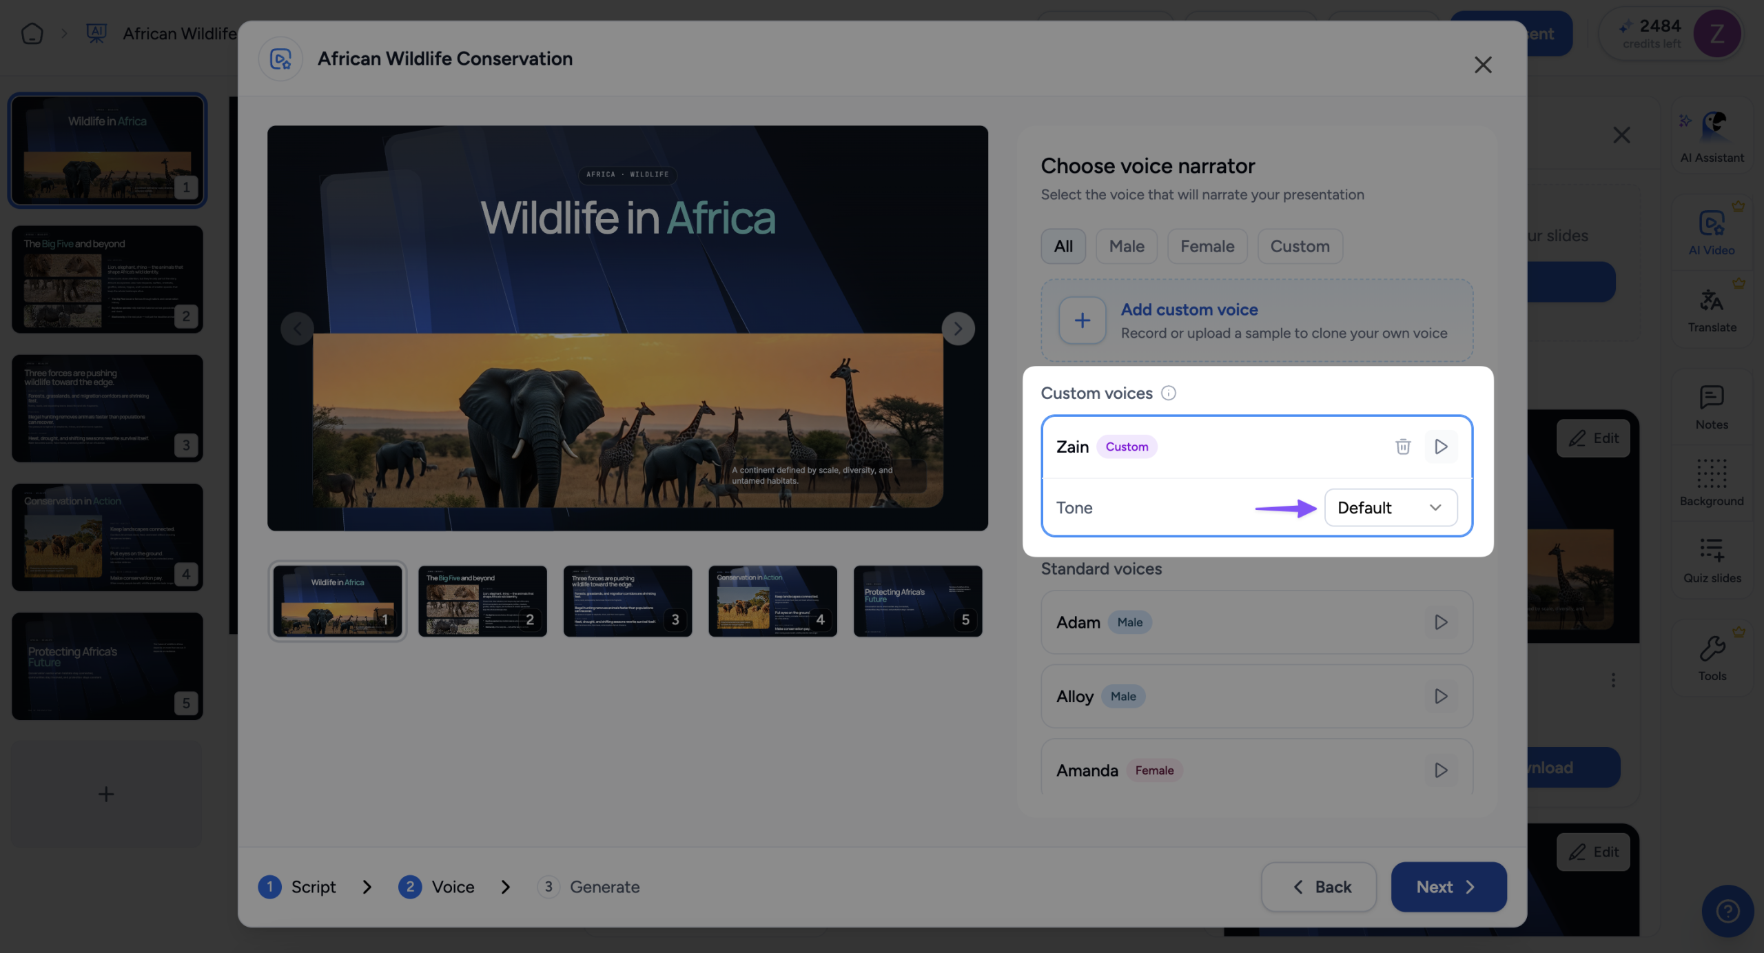Open the Translate tool
The image size is (1764, 953).
pyautogui.click(x=1712, y=310)
